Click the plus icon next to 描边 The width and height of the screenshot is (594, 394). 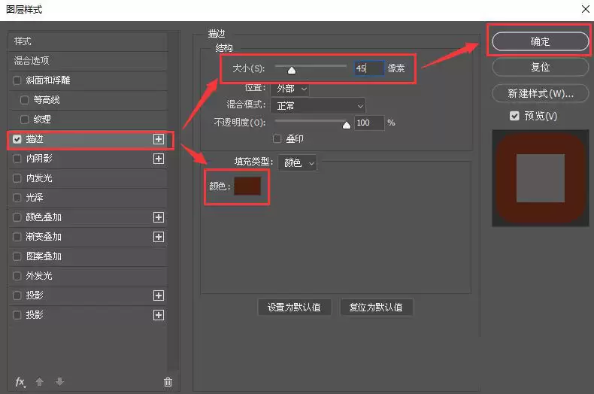[159, 139]
